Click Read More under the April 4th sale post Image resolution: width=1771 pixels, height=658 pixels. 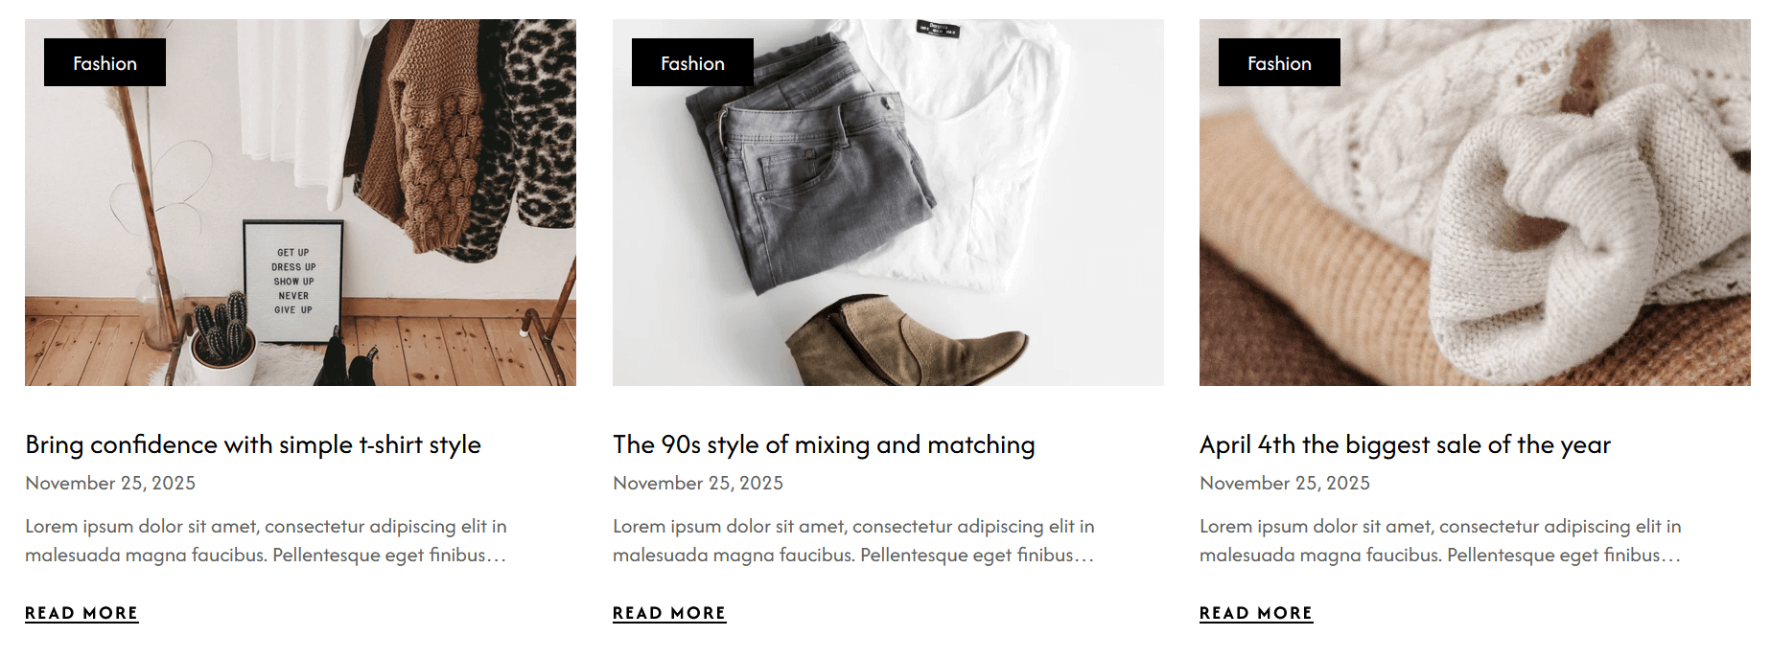1256,613
